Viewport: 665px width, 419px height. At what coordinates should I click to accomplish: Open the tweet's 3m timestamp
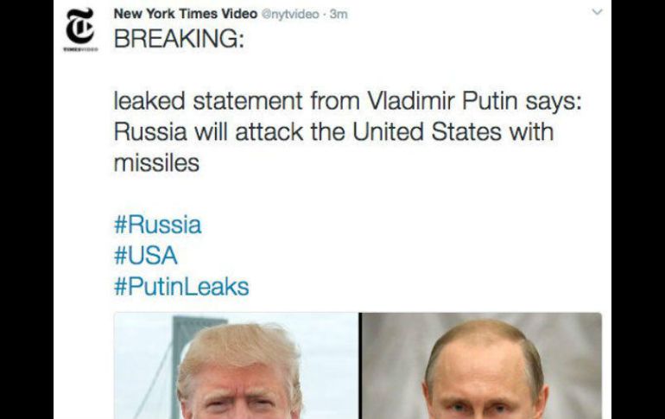click(339, 15)
